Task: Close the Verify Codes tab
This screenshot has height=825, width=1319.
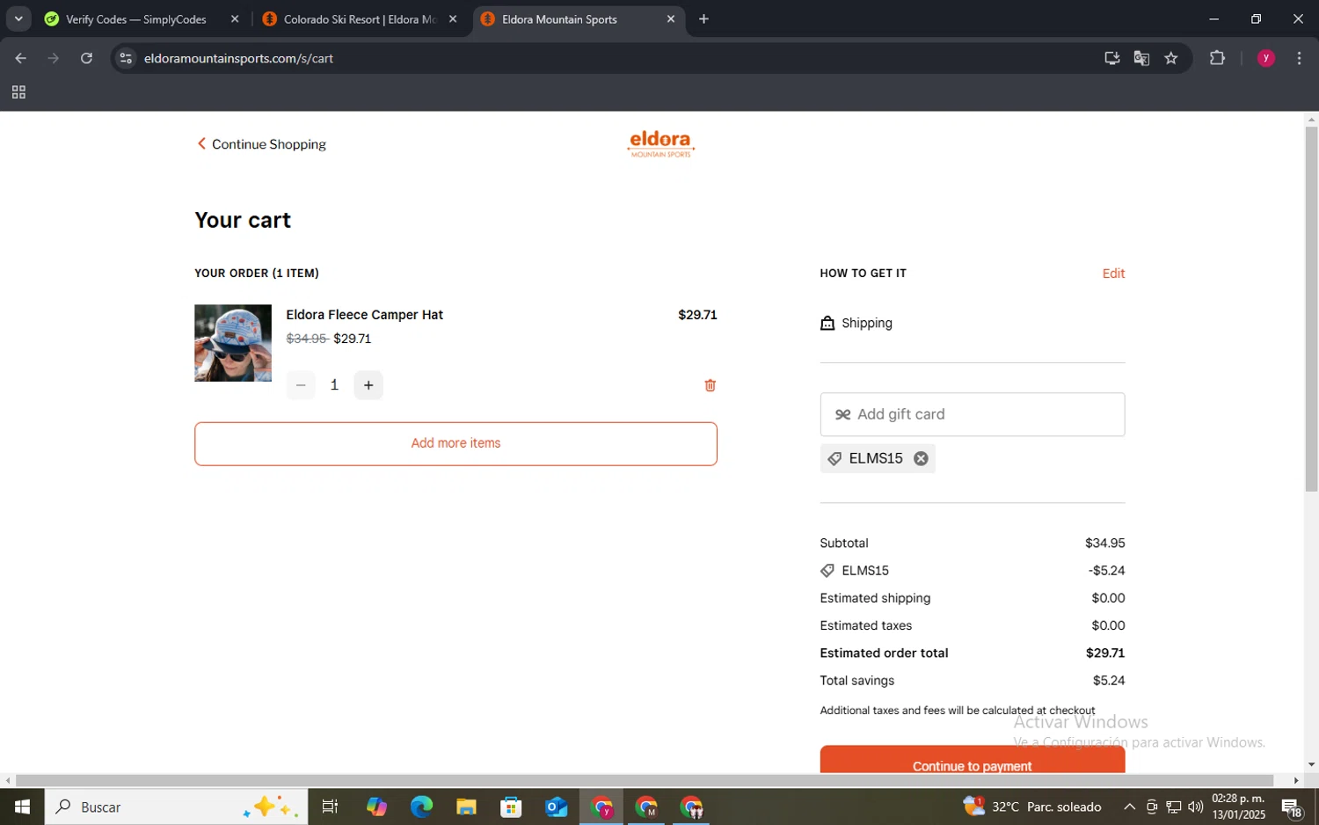Action: (x=235, y=19)
